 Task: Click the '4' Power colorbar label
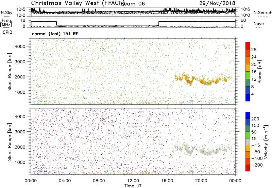pos(253,94)
